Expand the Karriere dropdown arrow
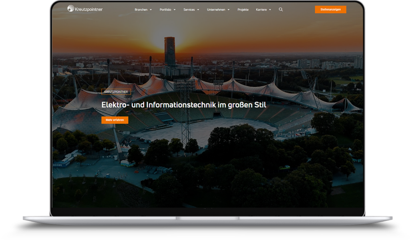The width and height of the screenshot is (410, 240). [270, 10]
